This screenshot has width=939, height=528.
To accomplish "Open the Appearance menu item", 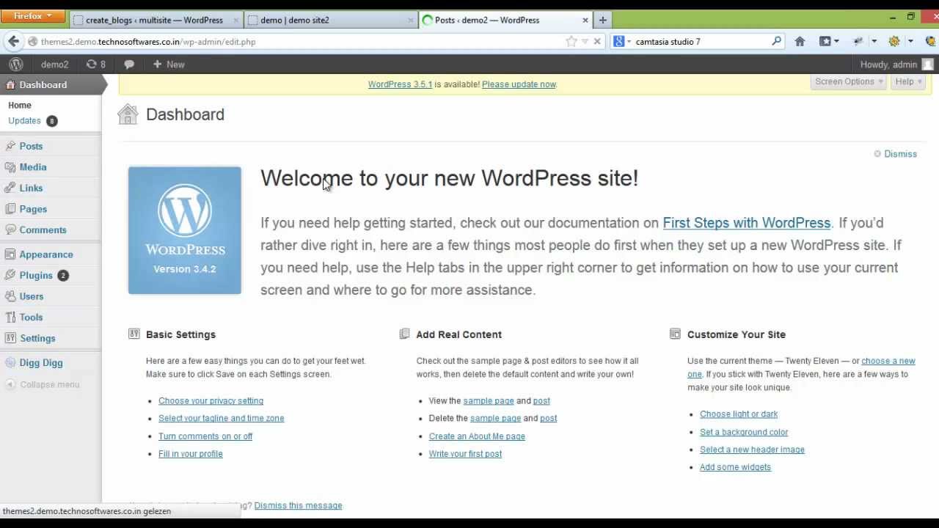I will 46,254.
